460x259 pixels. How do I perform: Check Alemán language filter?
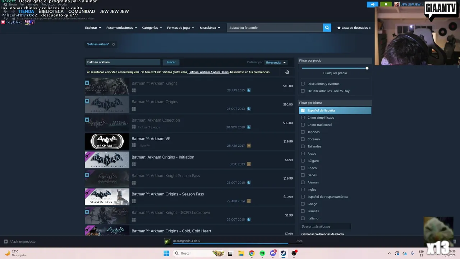pos(303,182)
